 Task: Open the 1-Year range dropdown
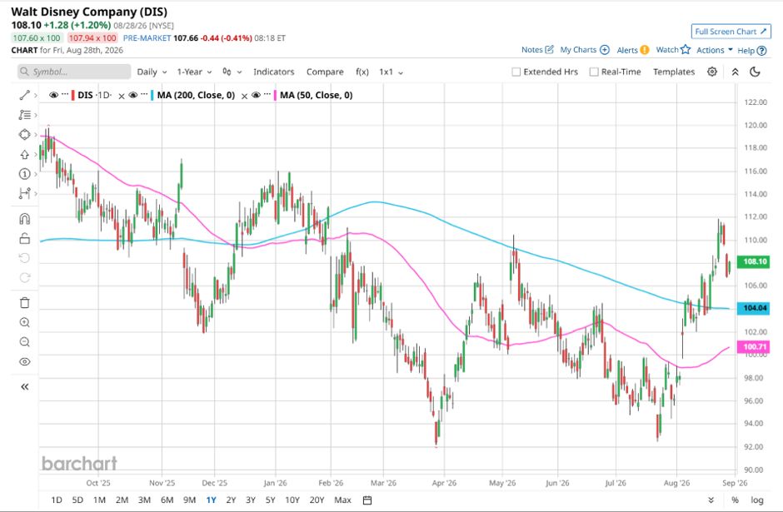tap(194, 72)
